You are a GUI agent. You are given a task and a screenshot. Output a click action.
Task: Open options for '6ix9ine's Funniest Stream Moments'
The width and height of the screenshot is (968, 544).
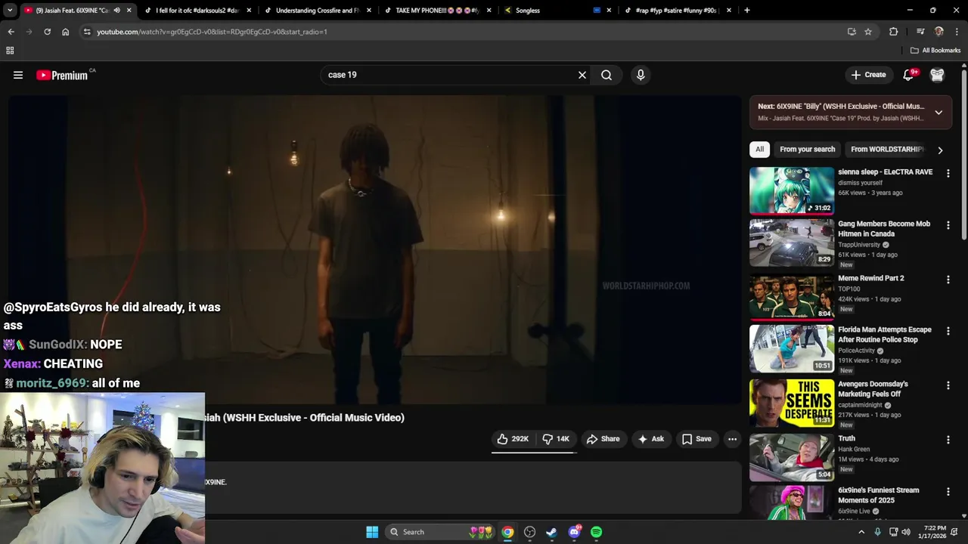click(x=948, y=492)
